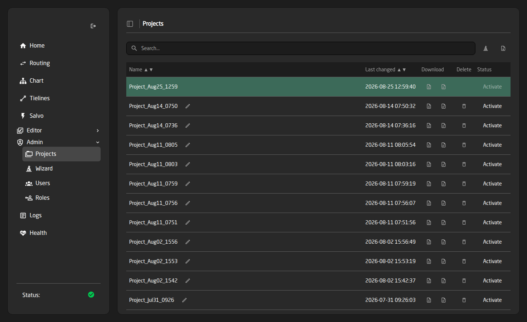
Task: Download document file for Project_Aug02_1556
Action: [x=444, y=242]
